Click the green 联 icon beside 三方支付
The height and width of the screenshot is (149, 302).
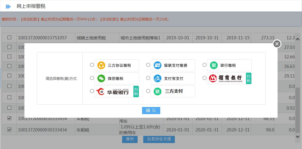[158, 91]
